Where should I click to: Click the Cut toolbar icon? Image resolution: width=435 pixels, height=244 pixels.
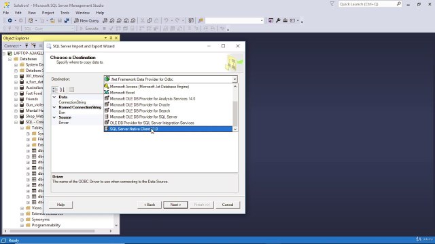point(142,20)
